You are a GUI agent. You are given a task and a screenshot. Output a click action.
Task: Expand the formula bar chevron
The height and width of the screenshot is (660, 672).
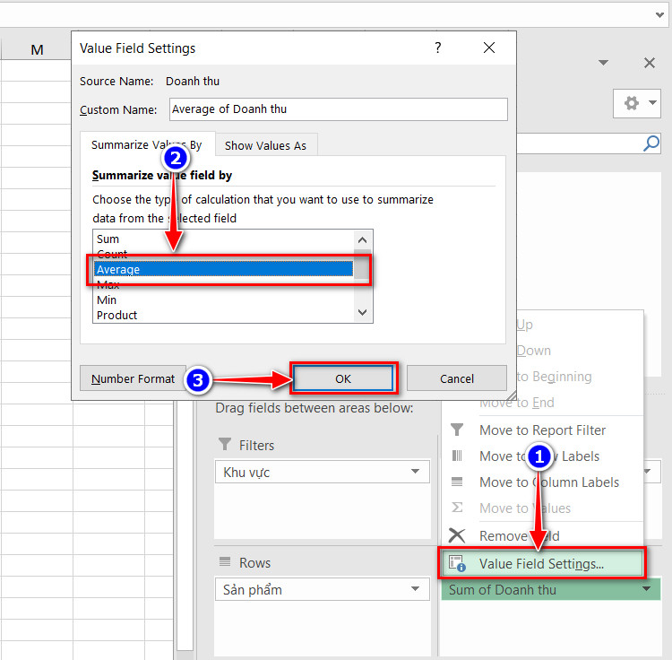659,15
